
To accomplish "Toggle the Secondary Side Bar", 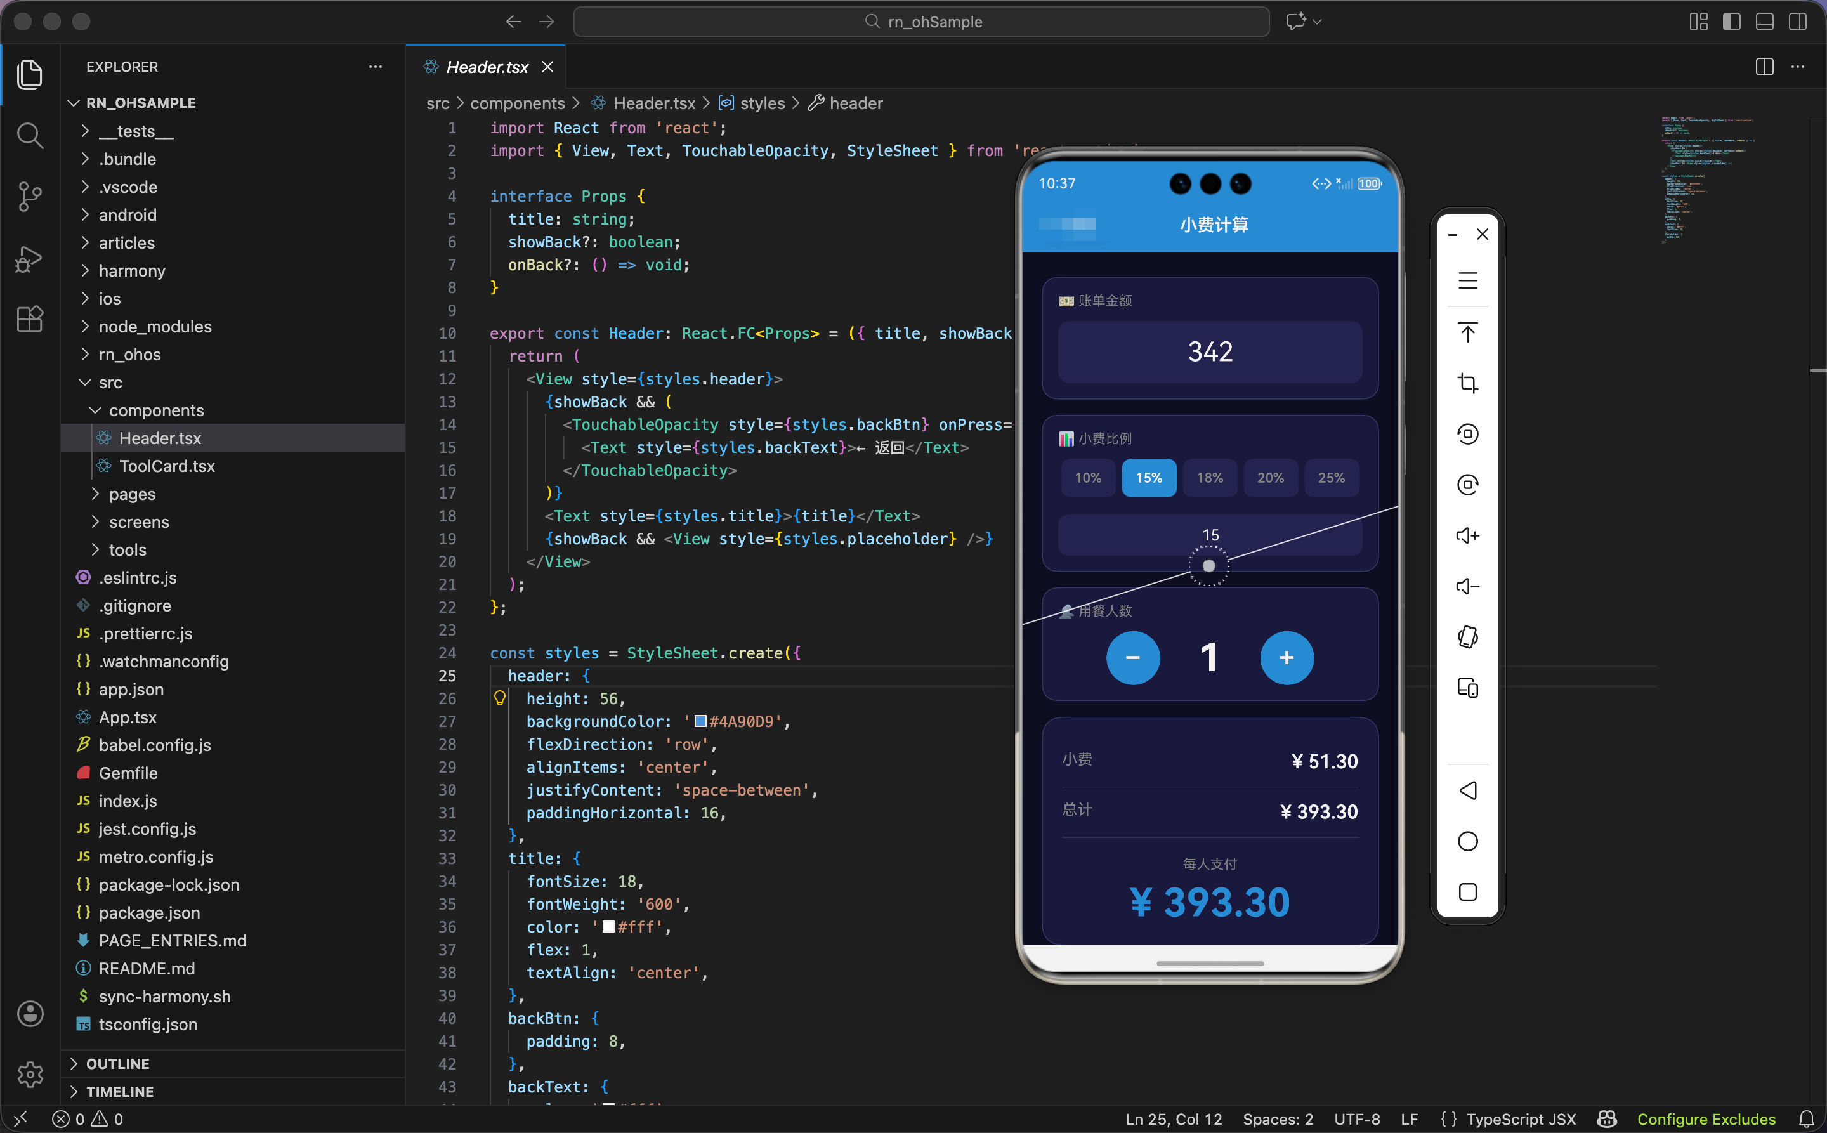I will (x=1797, y=22).
